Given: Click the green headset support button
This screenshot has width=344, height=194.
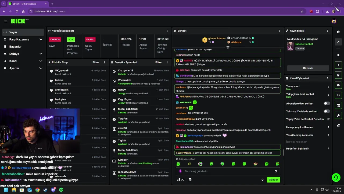Looking at the screenshot, I should [x=336, y=177].
